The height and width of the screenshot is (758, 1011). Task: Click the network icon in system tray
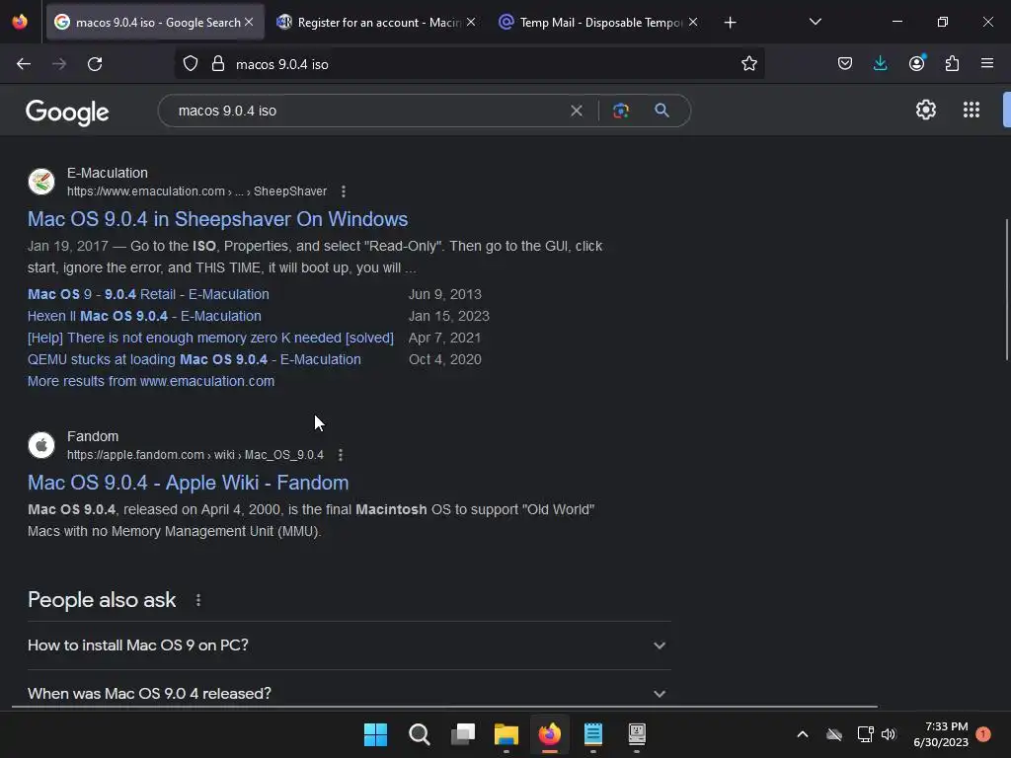865,734
